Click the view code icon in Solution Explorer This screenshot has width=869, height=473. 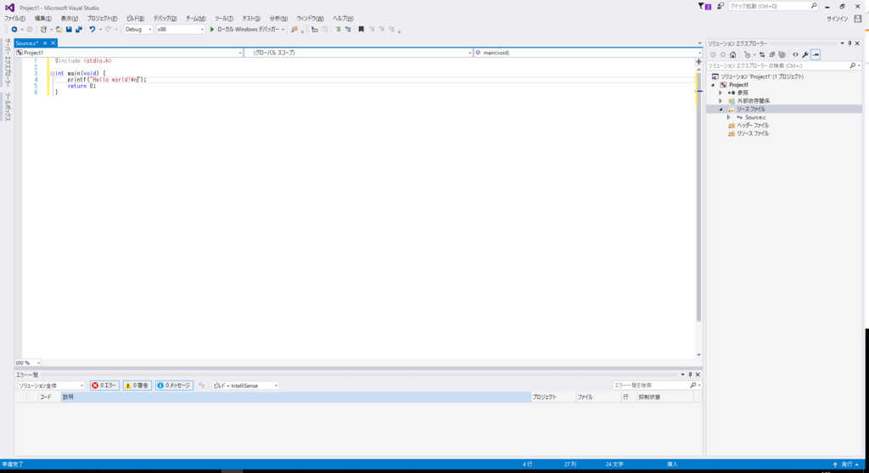[x=795, y=55]
